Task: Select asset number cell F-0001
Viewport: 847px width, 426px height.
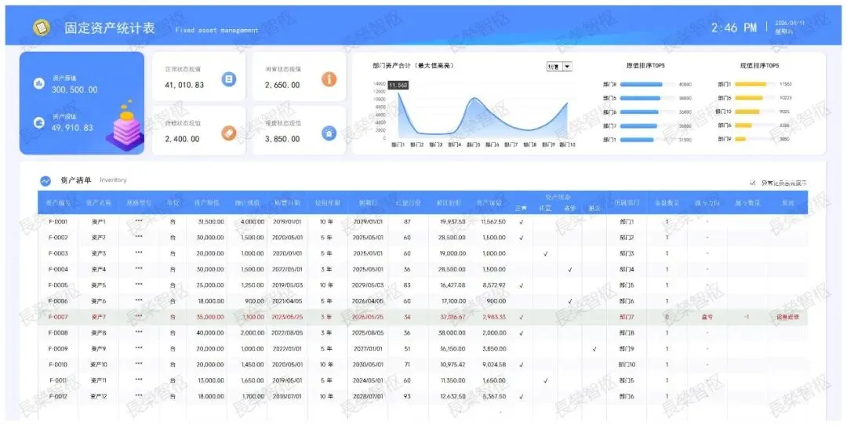Action: (x=58, y=222)
